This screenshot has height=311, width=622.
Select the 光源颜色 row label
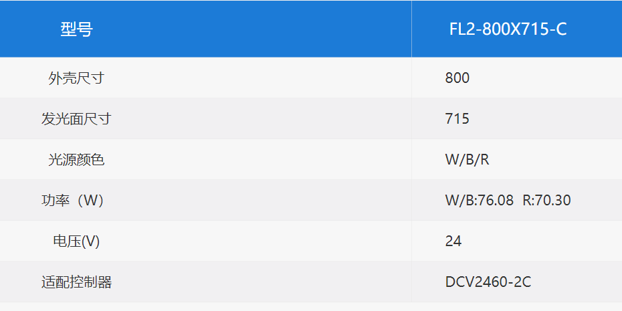76,159
